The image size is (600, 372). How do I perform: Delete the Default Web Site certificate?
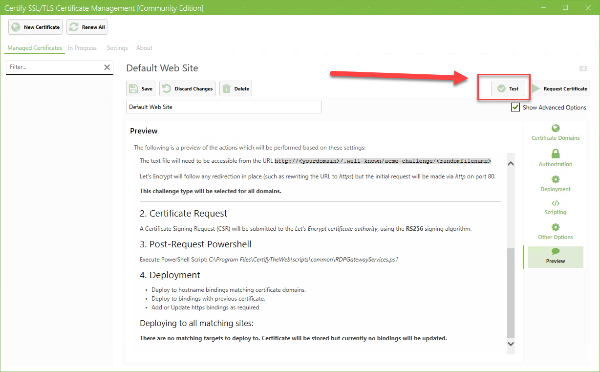(x=236, y=88)
